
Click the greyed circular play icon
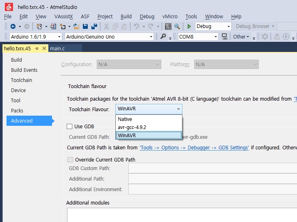click(286, 37)
